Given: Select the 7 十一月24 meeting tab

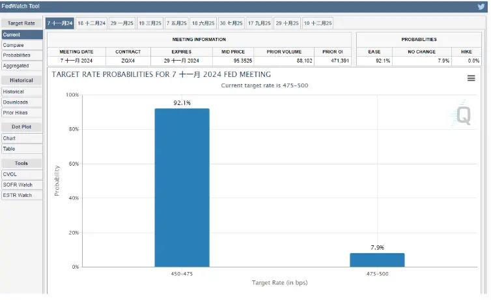Looking at the screenshot, I should coord(59,23).
